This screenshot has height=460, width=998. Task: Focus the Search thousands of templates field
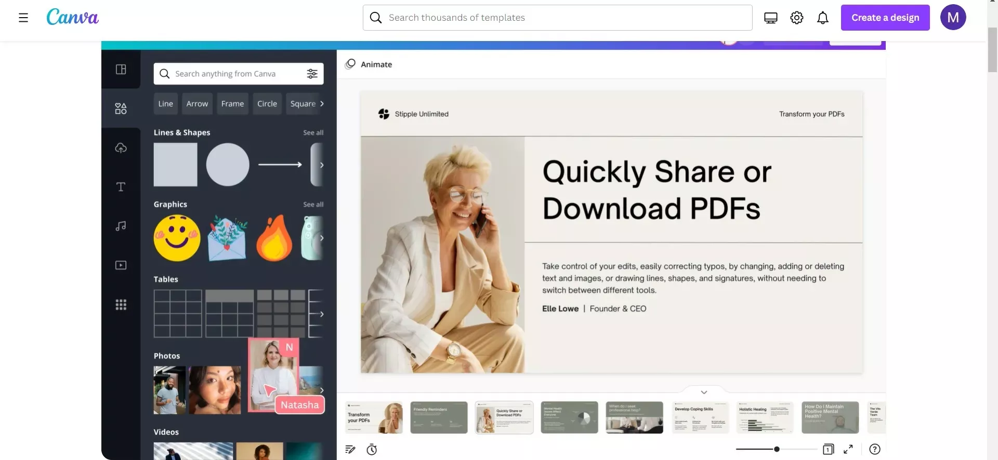(557, 18)
